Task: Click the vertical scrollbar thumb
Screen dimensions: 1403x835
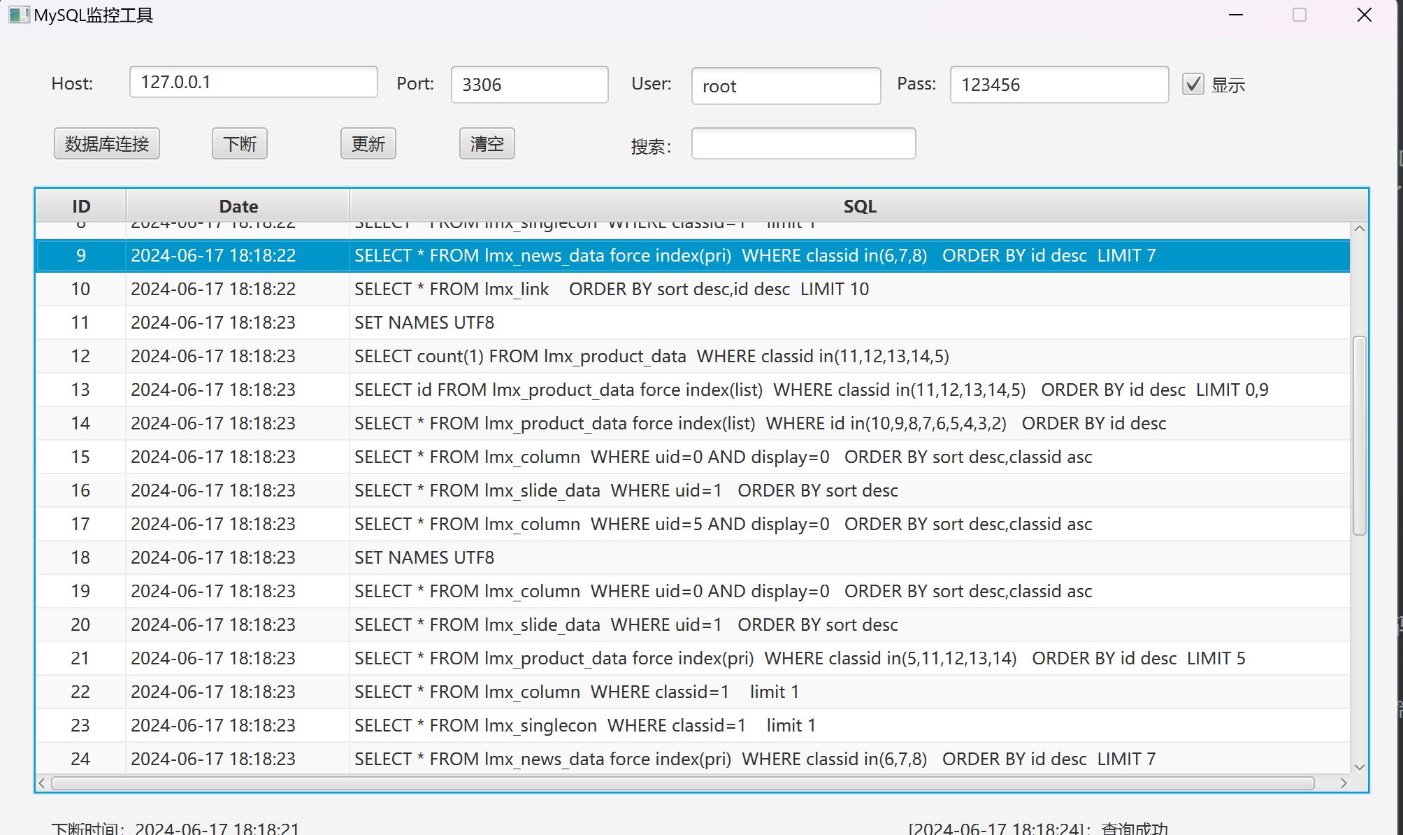Action: pyautogui.click(x=1360, y=436)
